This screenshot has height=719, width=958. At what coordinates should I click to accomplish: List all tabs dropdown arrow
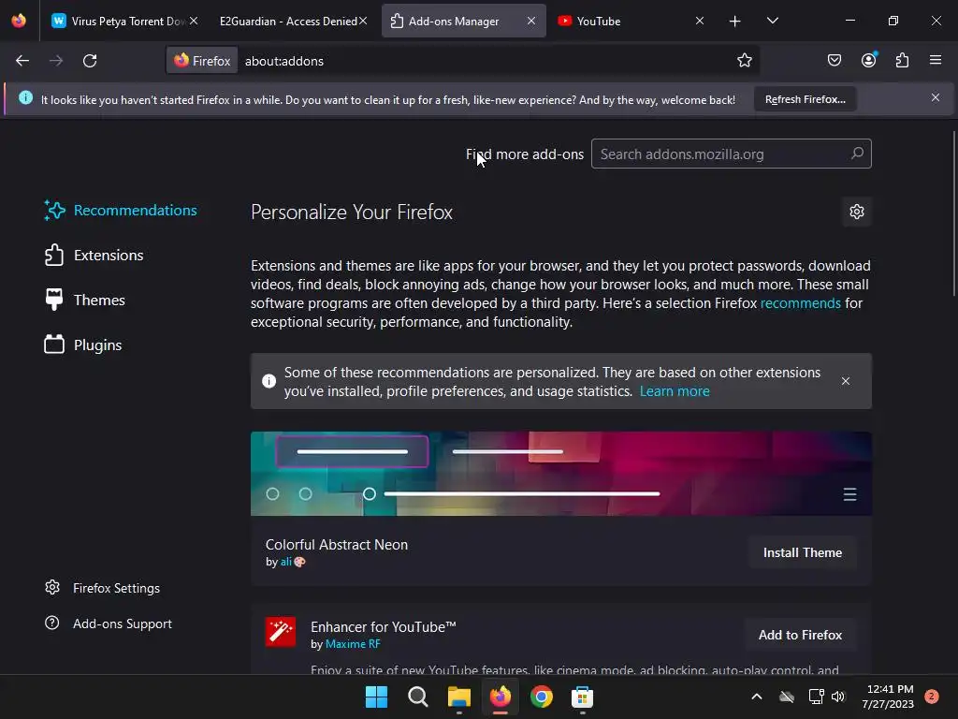coord(772,22)
